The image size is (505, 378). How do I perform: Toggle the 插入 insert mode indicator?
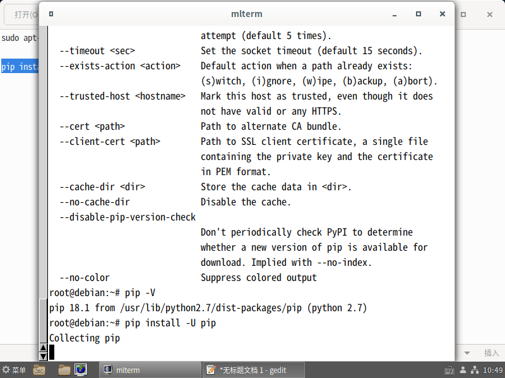click(x=491, y=353)
